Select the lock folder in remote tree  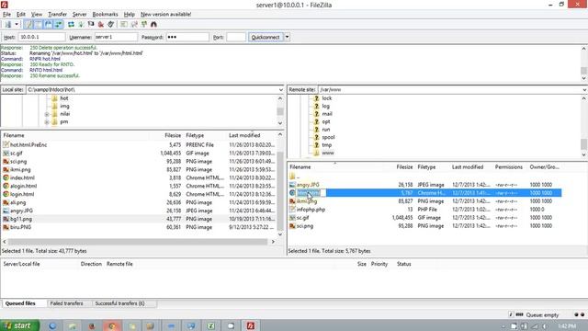tap(327, 98)
